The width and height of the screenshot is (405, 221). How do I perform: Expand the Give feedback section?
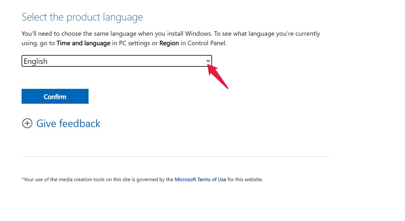pyautogui.click(x=68, y=123)
